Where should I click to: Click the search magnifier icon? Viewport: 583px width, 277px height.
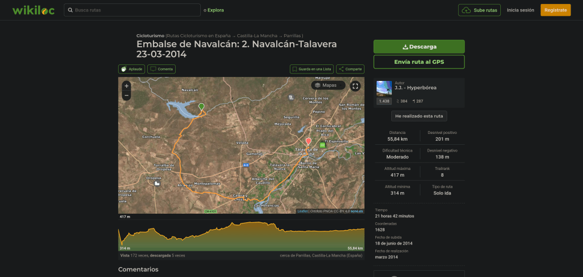coord(70,10)
